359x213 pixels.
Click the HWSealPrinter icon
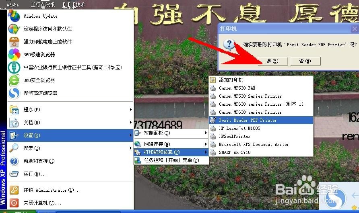point(213,136)
